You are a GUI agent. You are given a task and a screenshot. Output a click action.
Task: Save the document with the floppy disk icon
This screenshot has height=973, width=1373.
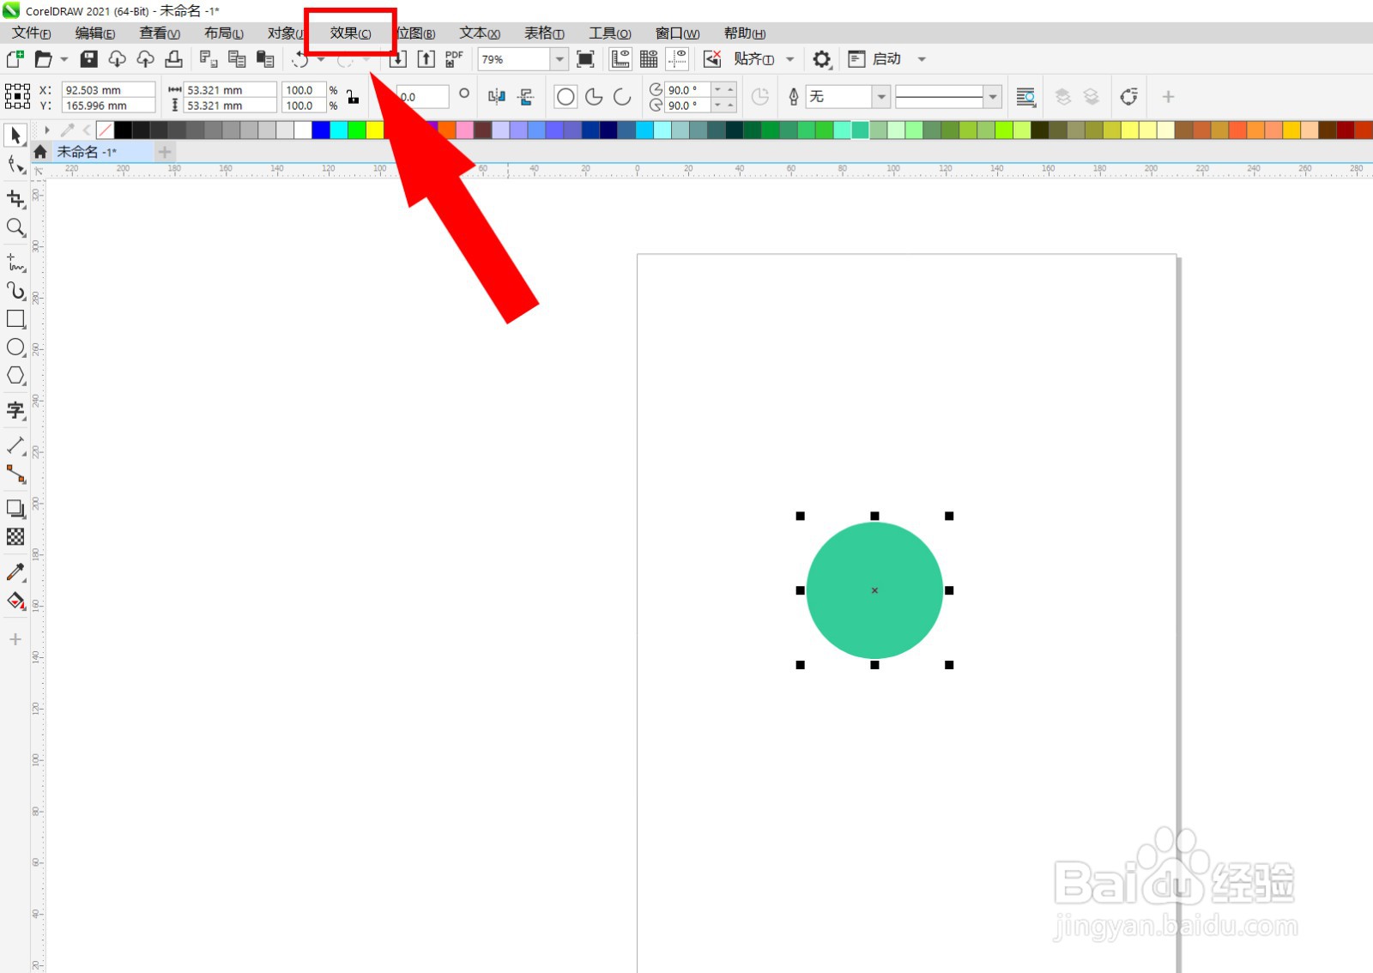tap(89, 59)
